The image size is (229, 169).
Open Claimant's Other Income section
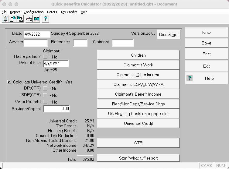pyautogui.click(x=138, y=75)
